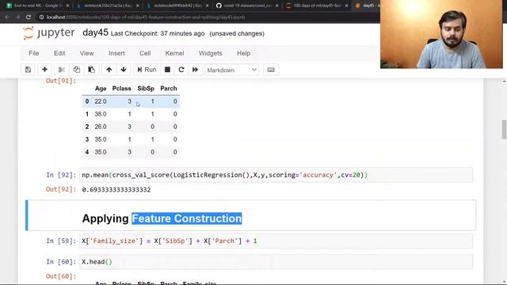The image size is (507, 285).
Task: Click the browser address bar
Action: tap(207, 17)
